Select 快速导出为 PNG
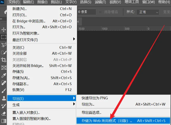 click(123, 98)
